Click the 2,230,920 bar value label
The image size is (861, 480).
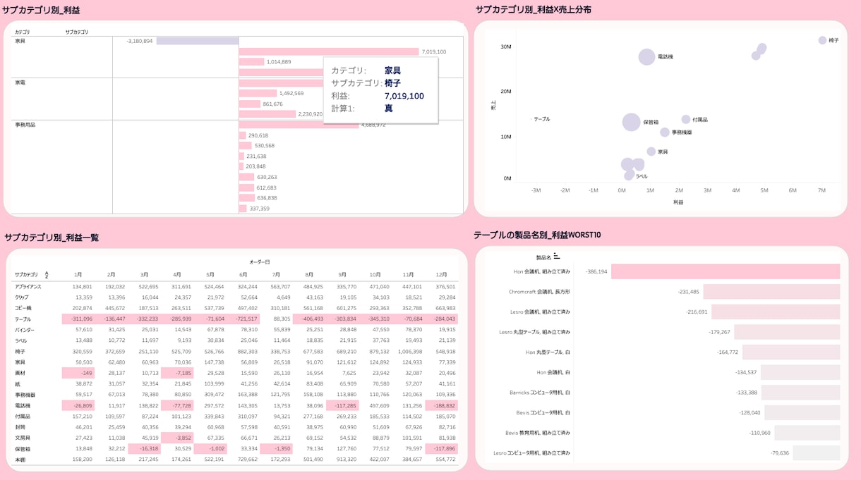(x=310, y=114)
